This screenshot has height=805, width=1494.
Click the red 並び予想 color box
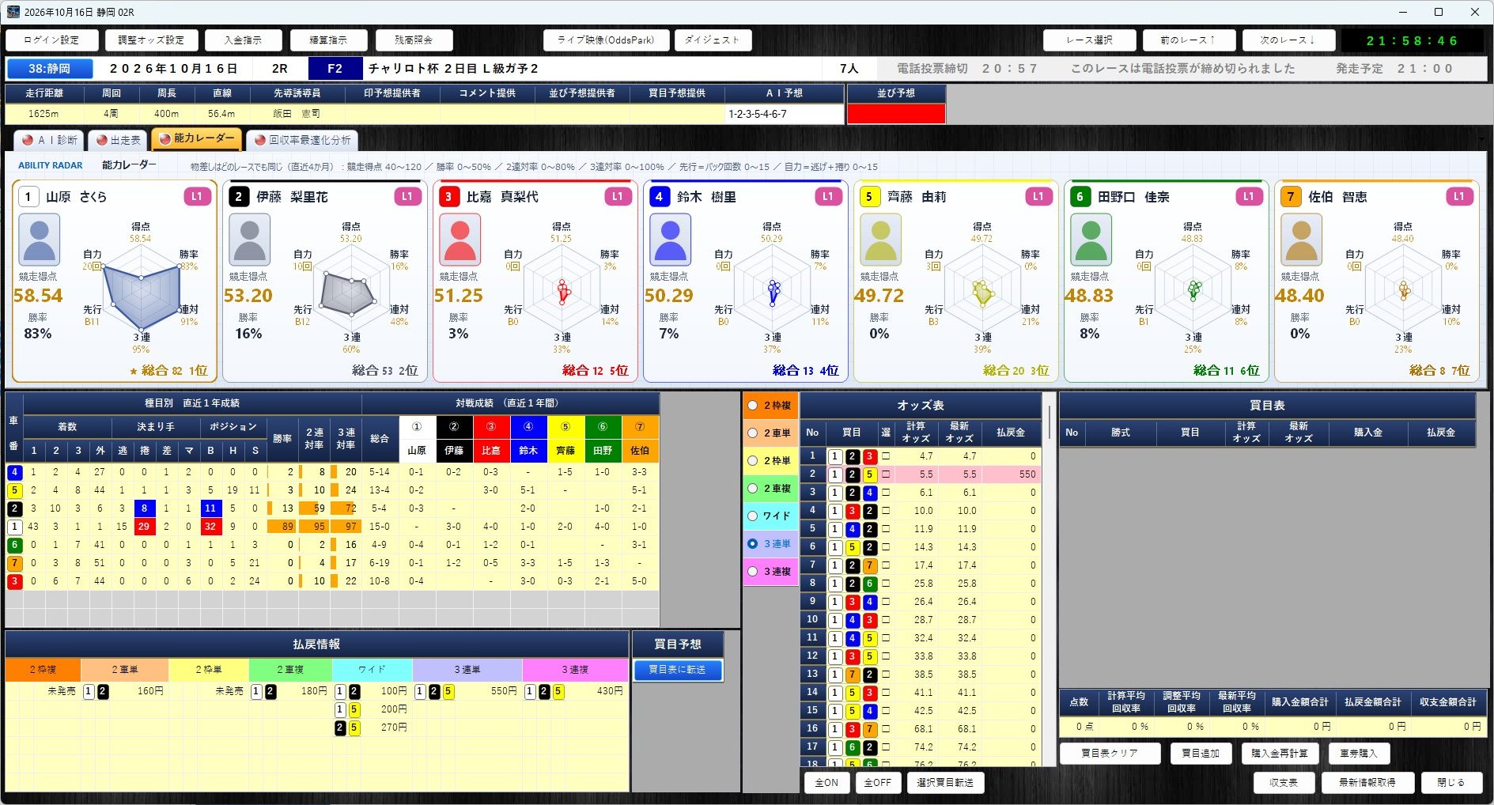coord(896,114)
